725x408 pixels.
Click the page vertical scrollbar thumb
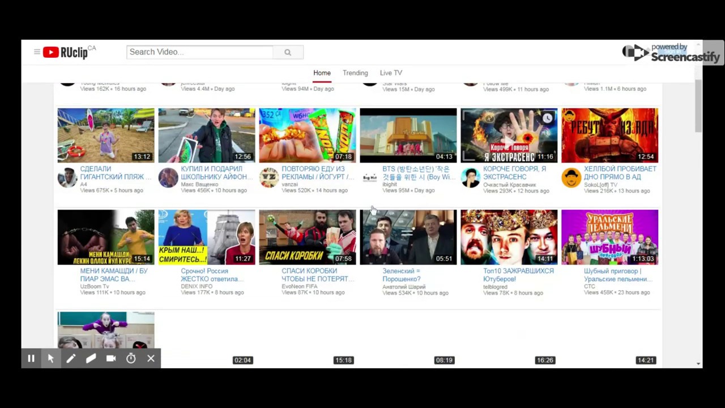(x=698, y=105)
